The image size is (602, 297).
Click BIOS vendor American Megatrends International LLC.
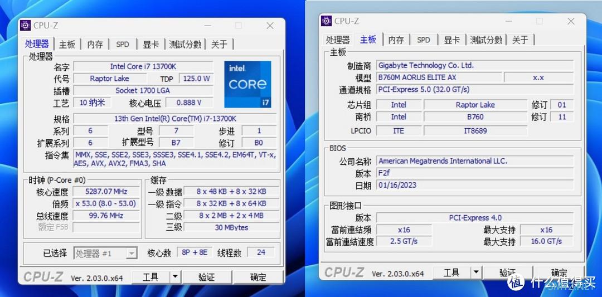[x=475, y=161]
